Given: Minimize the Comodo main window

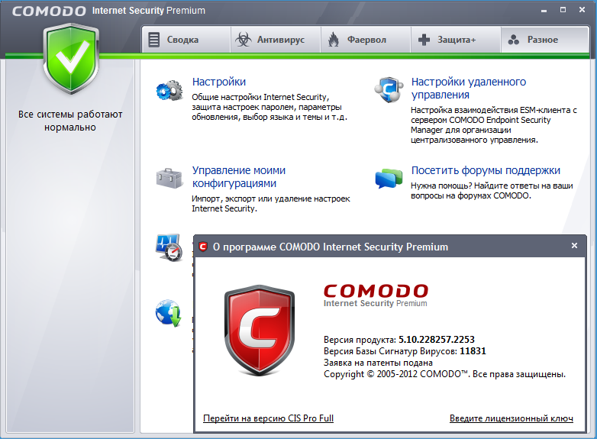Looking at the screenshot, I should [544, 10].
